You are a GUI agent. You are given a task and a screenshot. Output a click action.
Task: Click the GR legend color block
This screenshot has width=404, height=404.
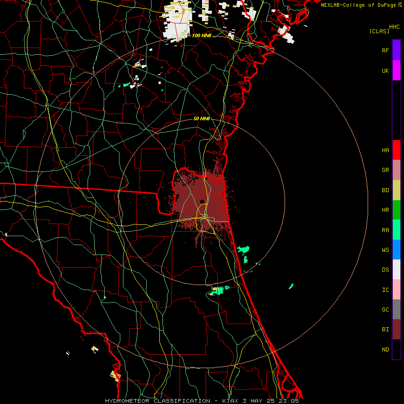tap(396, 170)
